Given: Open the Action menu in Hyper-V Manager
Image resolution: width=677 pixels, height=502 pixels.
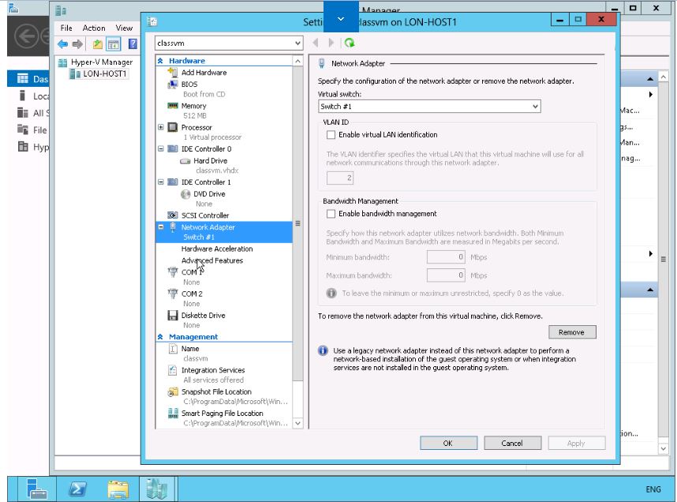Looking at the screenshot, I should pos(94,28).
